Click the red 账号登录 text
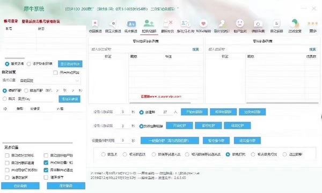322x193 pixels. tap(11, 21)
